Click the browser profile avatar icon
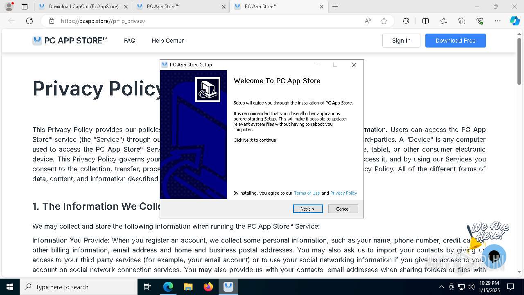Screen dimensions: 524x295 coord(9,7)
